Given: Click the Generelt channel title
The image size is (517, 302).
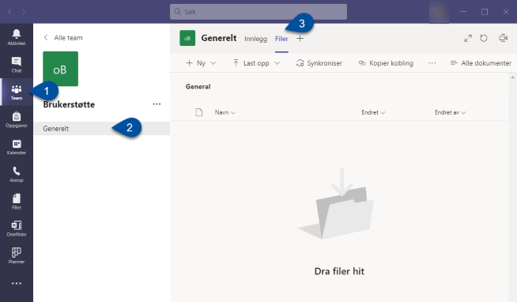Looking at the screenshot, I should 219,38.
